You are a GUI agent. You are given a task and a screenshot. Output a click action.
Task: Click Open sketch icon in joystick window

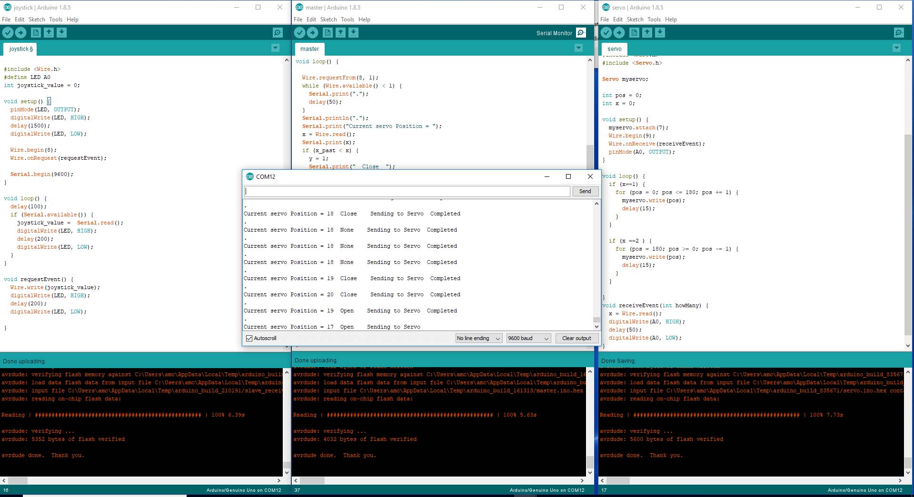pyautogui.click(x=49, y=32)
